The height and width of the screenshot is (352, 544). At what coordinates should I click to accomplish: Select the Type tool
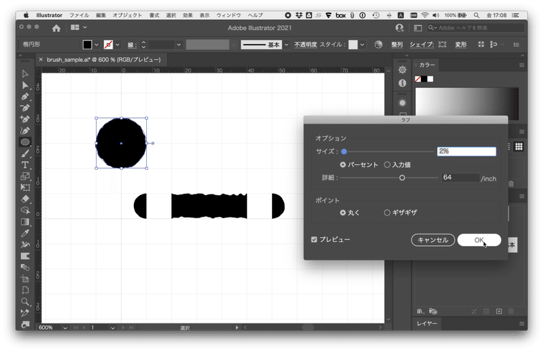[25, 165]
